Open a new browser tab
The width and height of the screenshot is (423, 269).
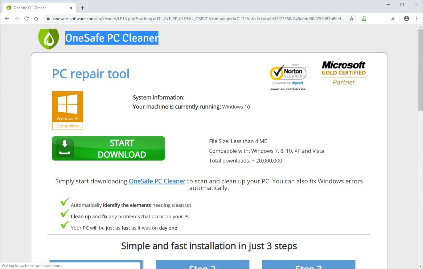(x=82, y=8)
